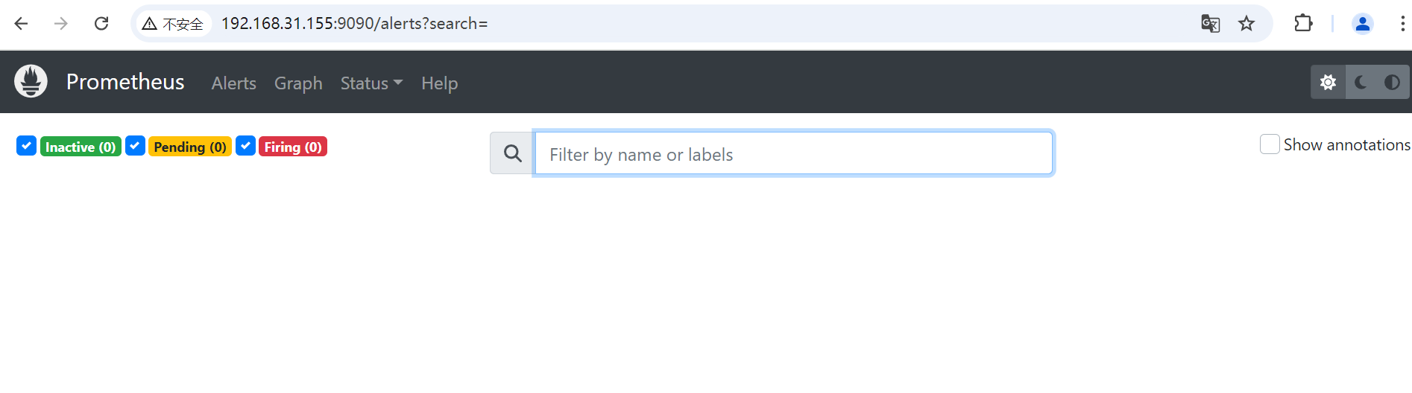Viewport: 1412px width, 393px height.
Task: Open the Google Translate page icon
Action: (x=1210, y=24)
